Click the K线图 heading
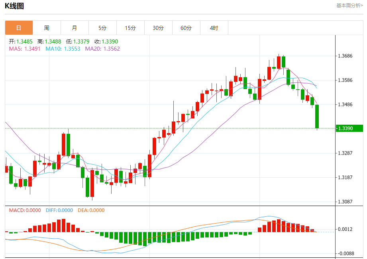This screenshot has height=259, width=367. click(14, 6)
